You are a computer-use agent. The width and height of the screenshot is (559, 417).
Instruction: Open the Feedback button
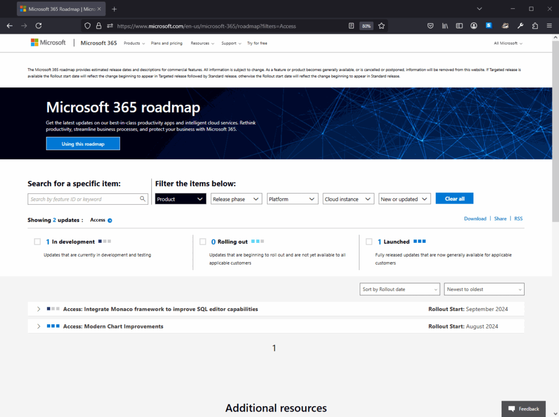[x=524, y=409]
